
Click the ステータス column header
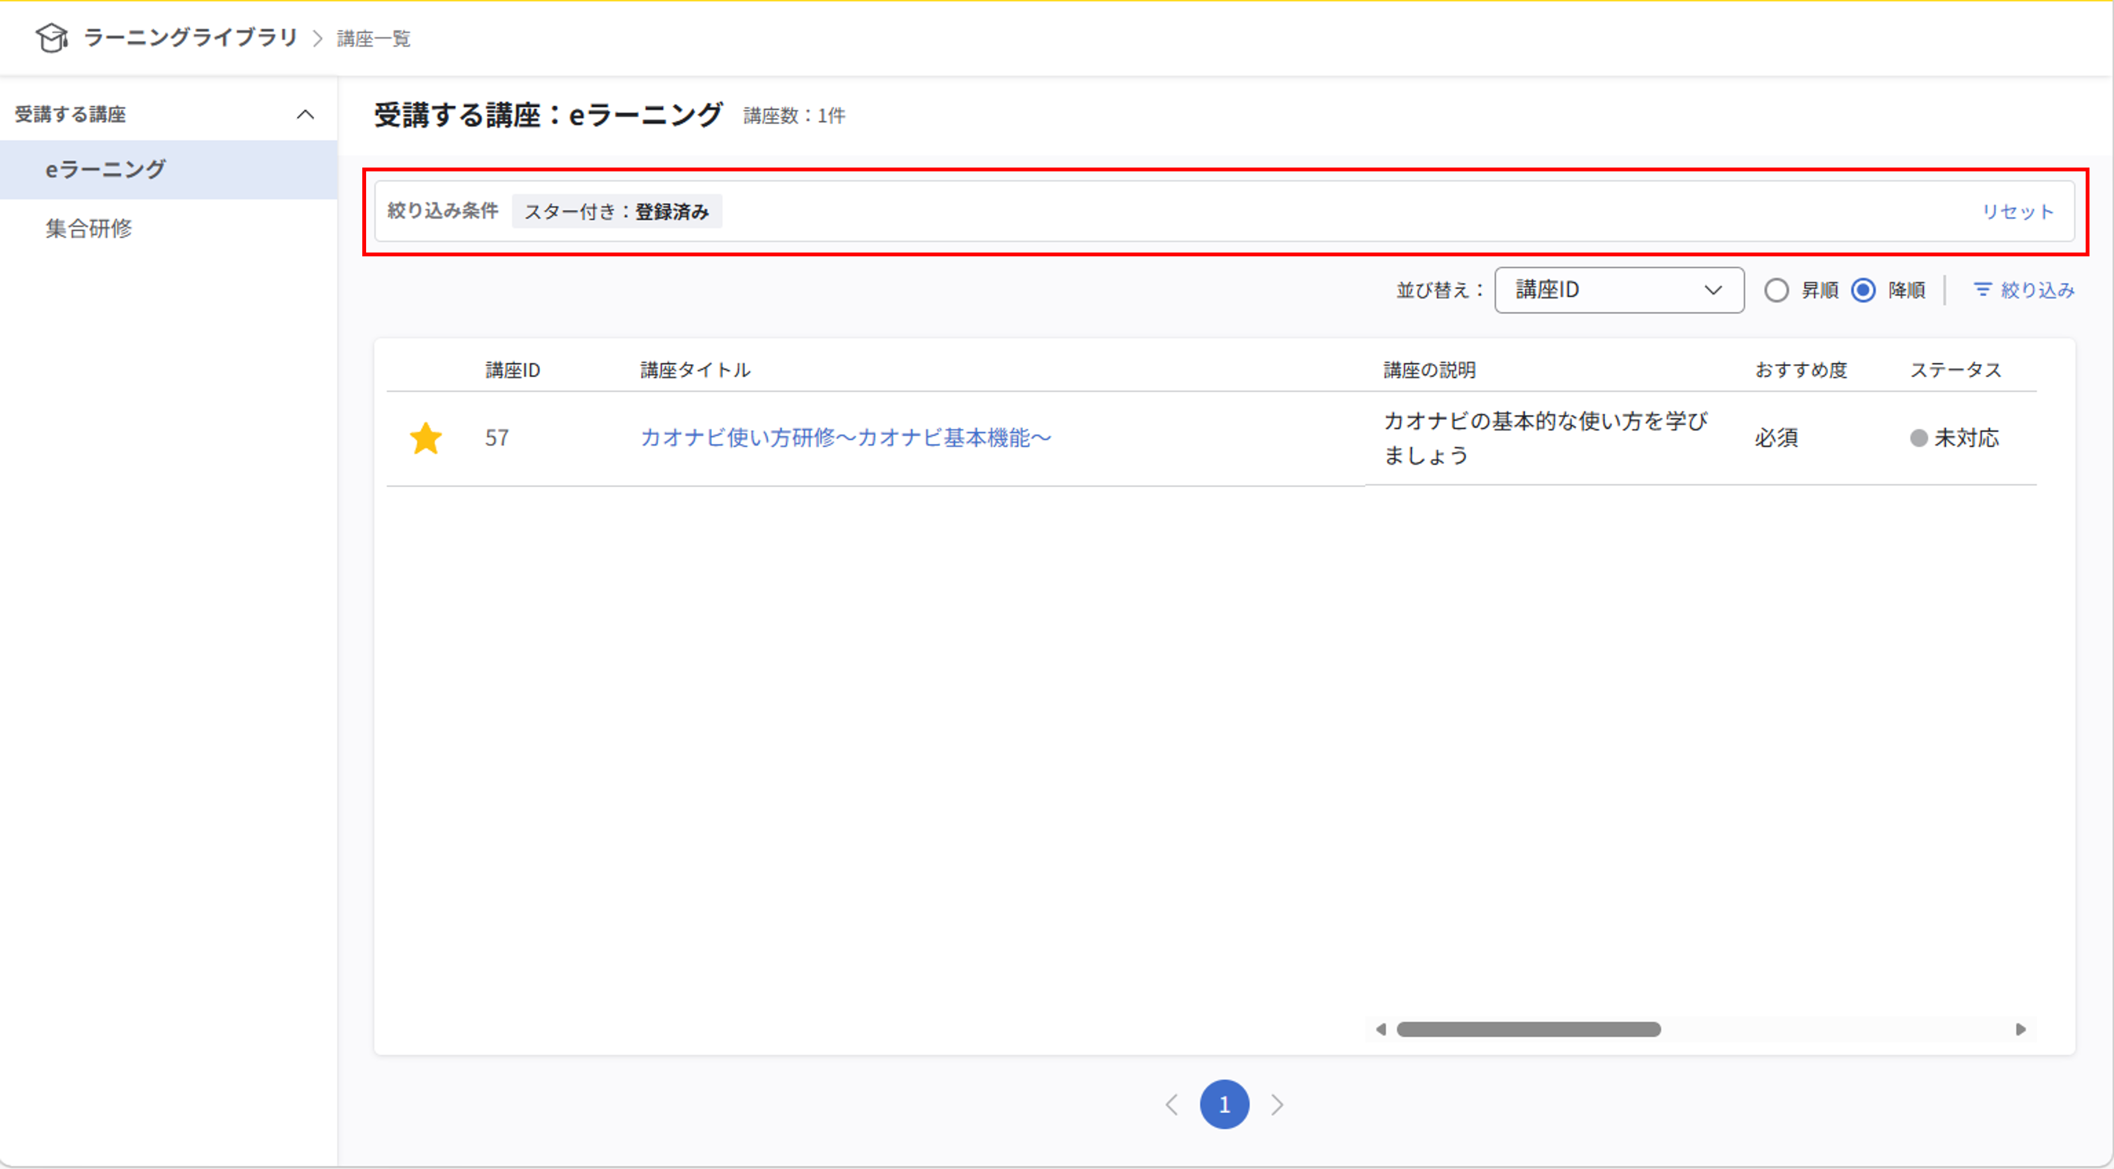[x=1955, y=371]
